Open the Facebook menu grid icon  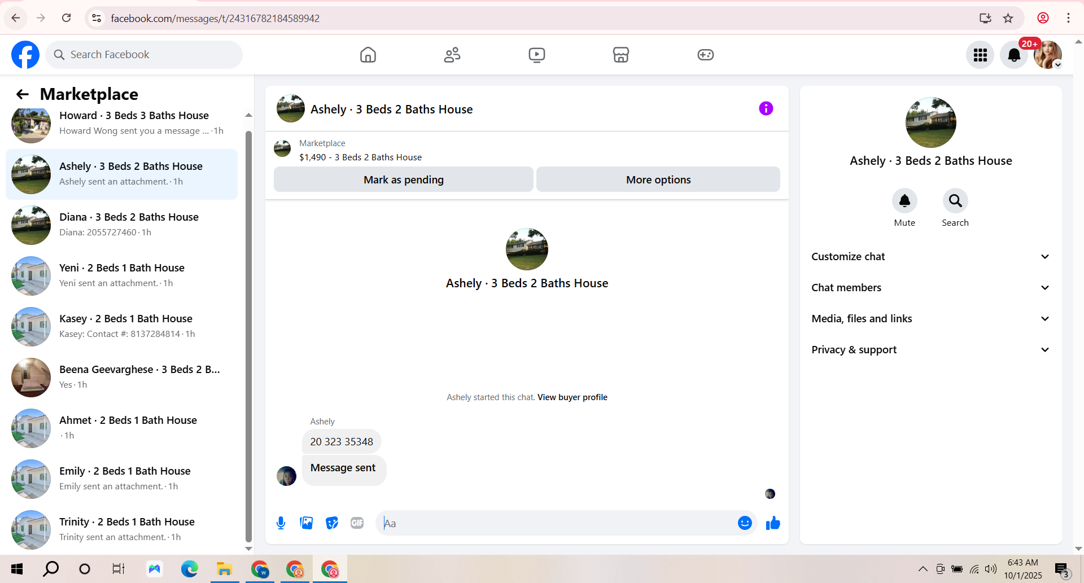[x=980, y=55]
